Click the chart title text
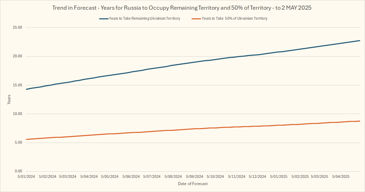 [182, 8]
